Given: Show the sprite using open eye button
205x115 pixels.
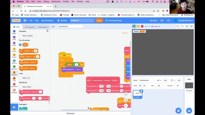Looking at the screenshot, I should 140,86.
